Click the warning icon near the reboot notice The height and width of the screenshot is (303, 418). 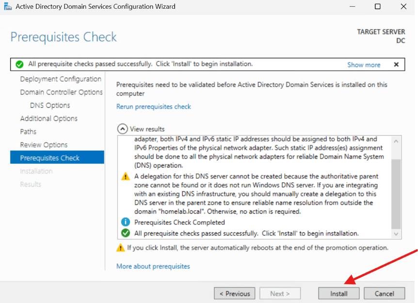(x=120, y=247)
